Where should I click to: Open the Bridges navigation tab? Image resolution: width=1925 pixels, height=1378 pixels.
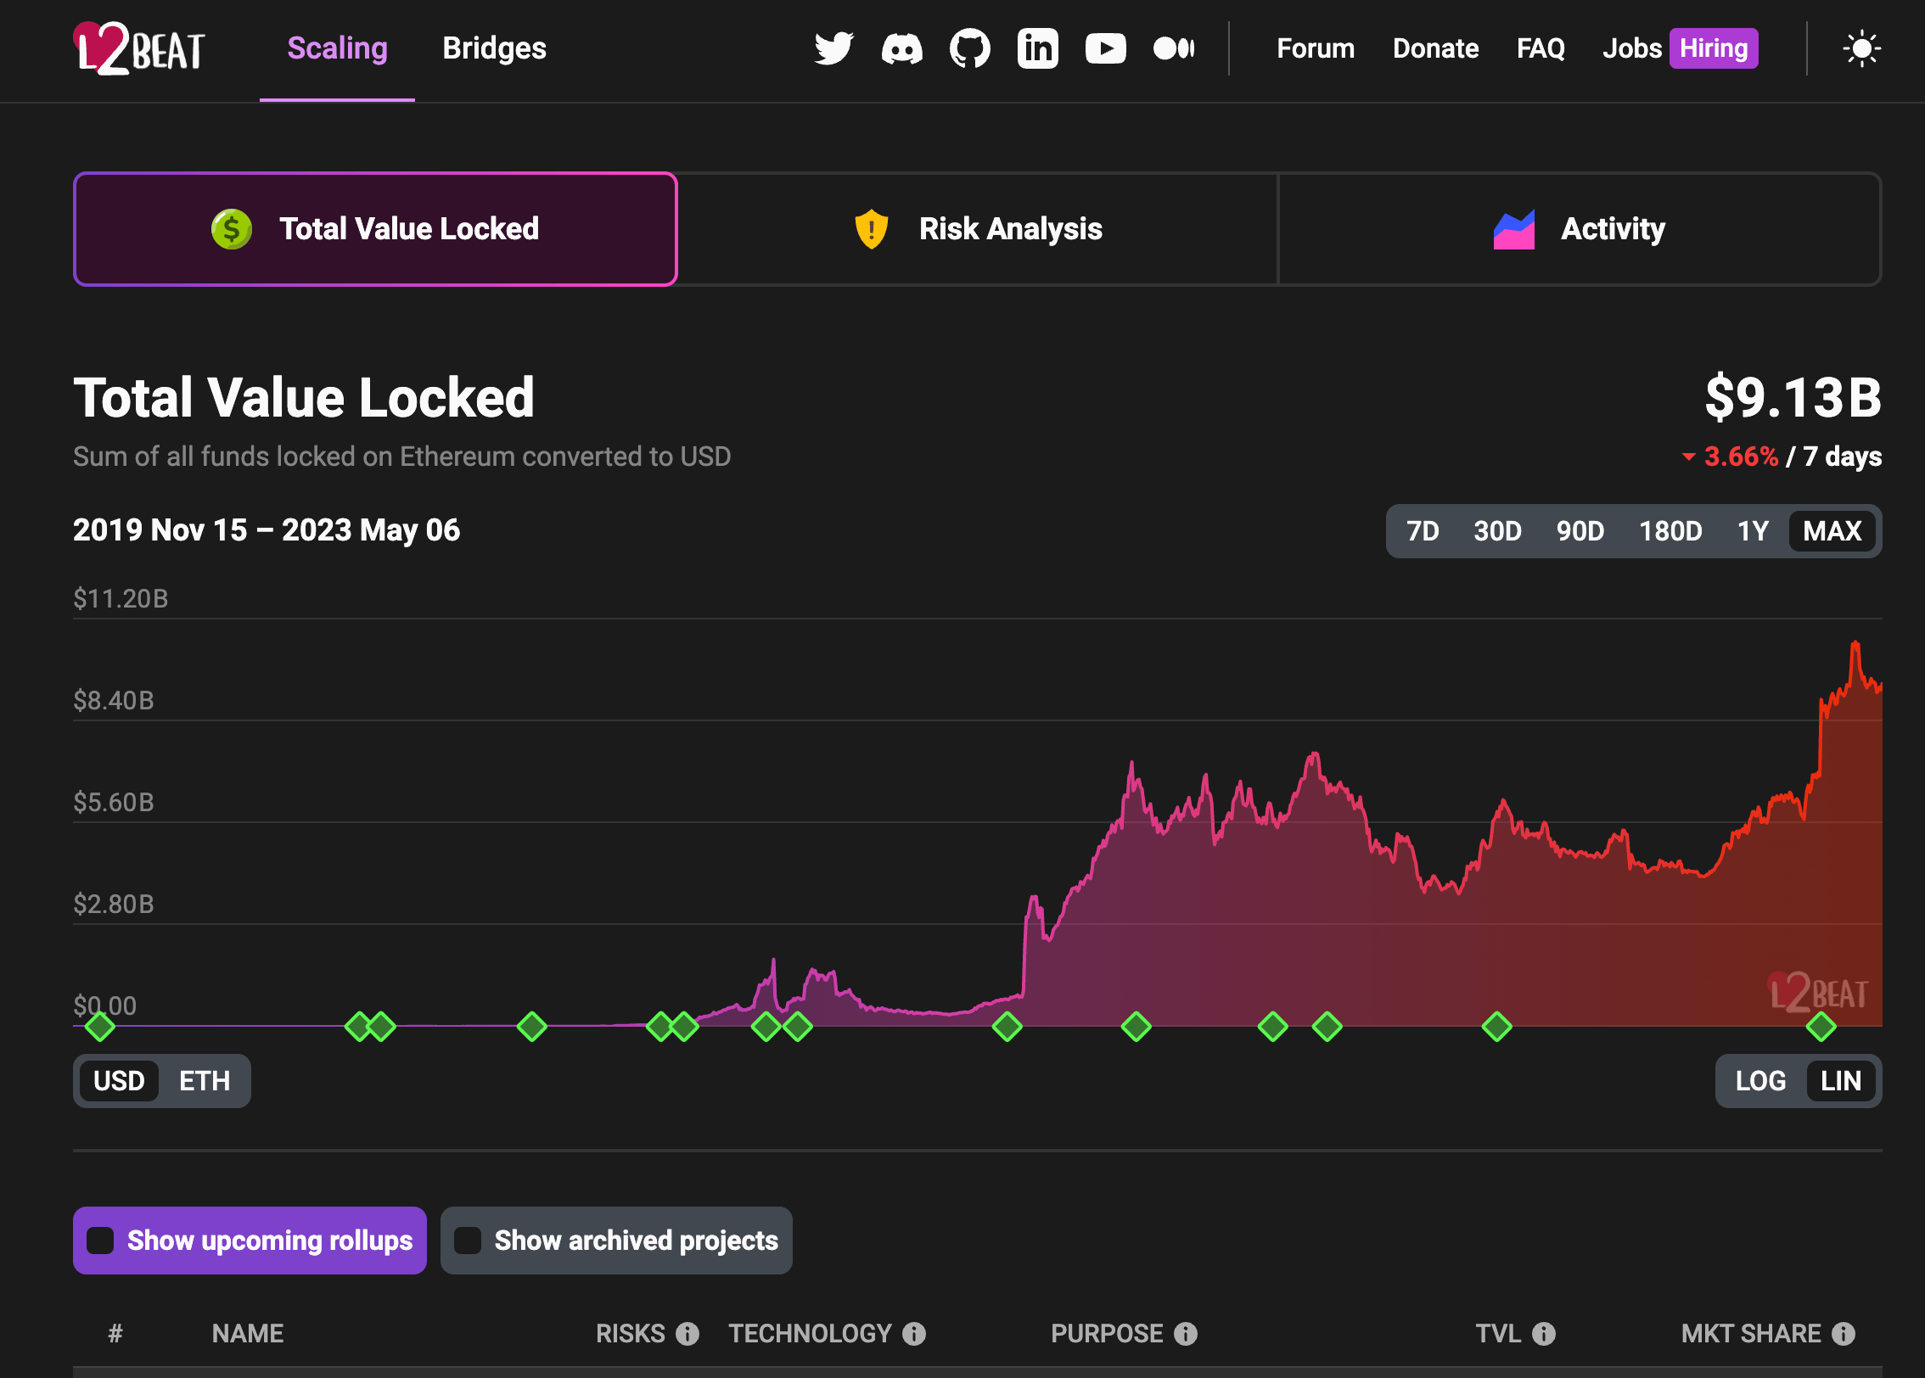coord(494,48)
